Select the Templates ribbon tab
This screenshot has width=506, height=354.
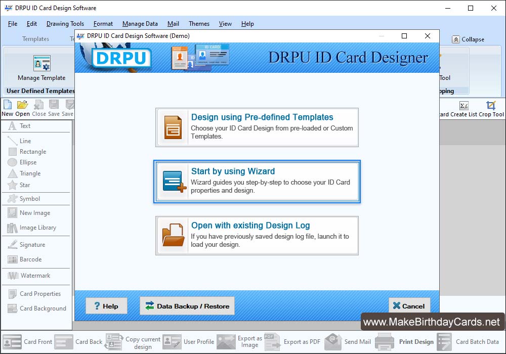pyautogui.click(x=35, y=39)
